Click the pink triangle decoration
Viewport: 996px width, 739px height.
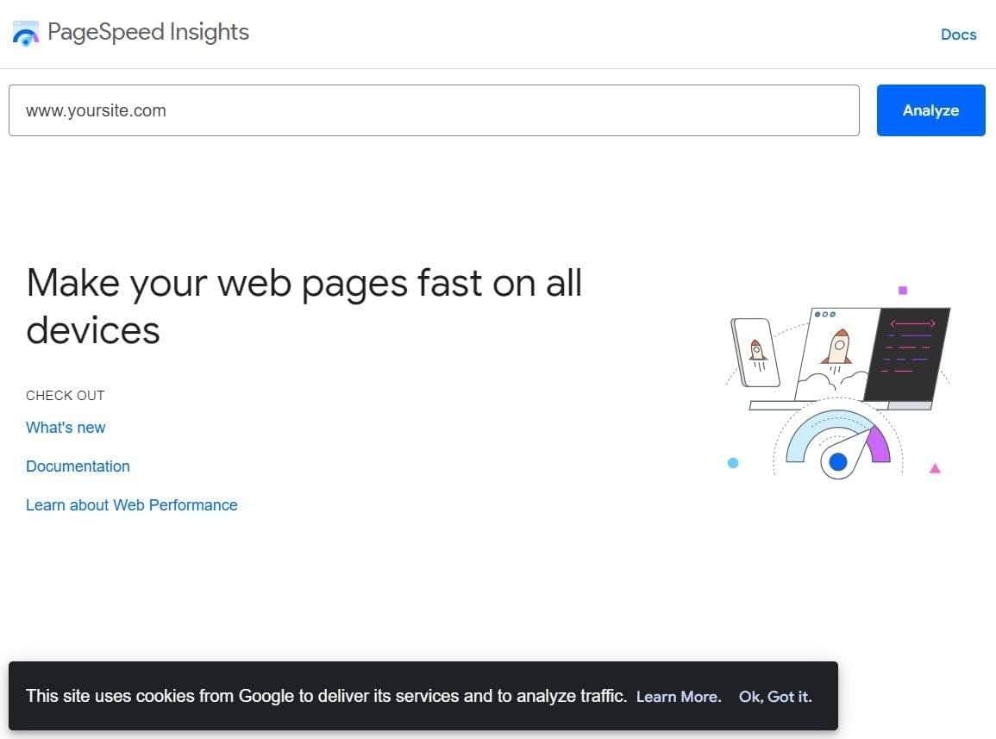pyautogui.click(x=935, y=469)
